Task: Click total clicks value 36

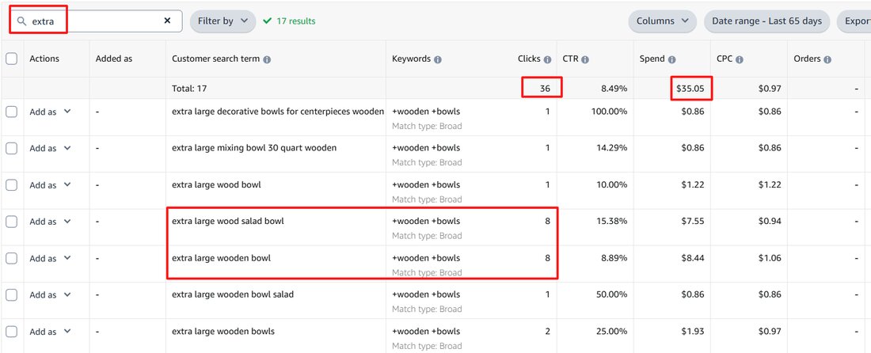Action: click(545, 89)
